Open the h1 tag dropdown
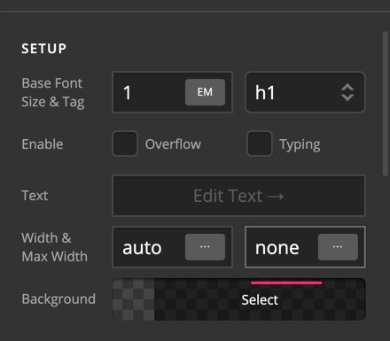Image resolution: width=390 pixels, height=341 pixels. coord(305,92)
